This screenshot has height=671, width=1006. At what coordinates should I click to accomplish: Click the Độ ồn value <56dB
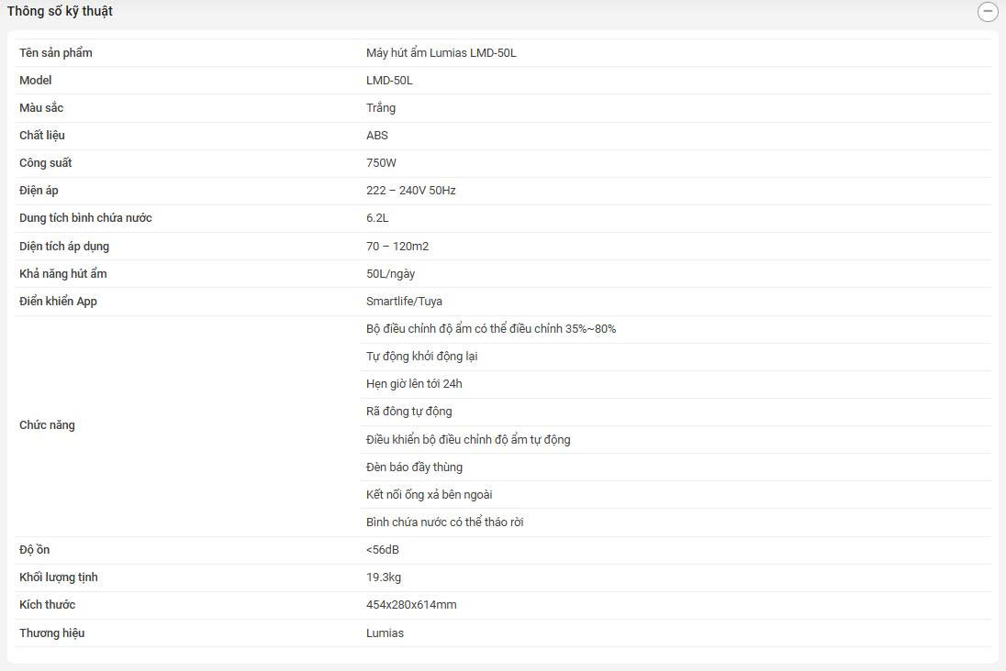pos(382,550)
